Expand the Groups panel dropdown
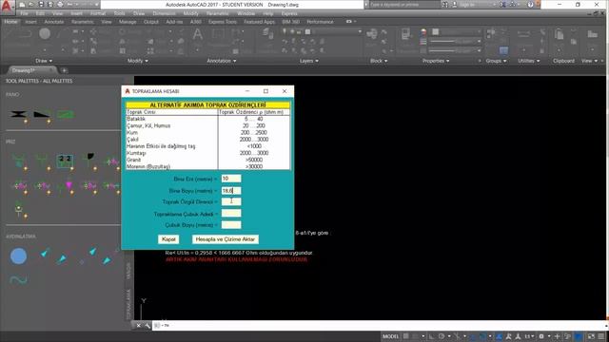609x342 pixels. [496, 61]
